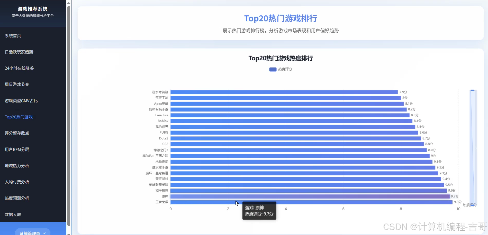The image size is (488, 235).
Task: Open the 系统首页 menu item
Action: pos(13,36)
